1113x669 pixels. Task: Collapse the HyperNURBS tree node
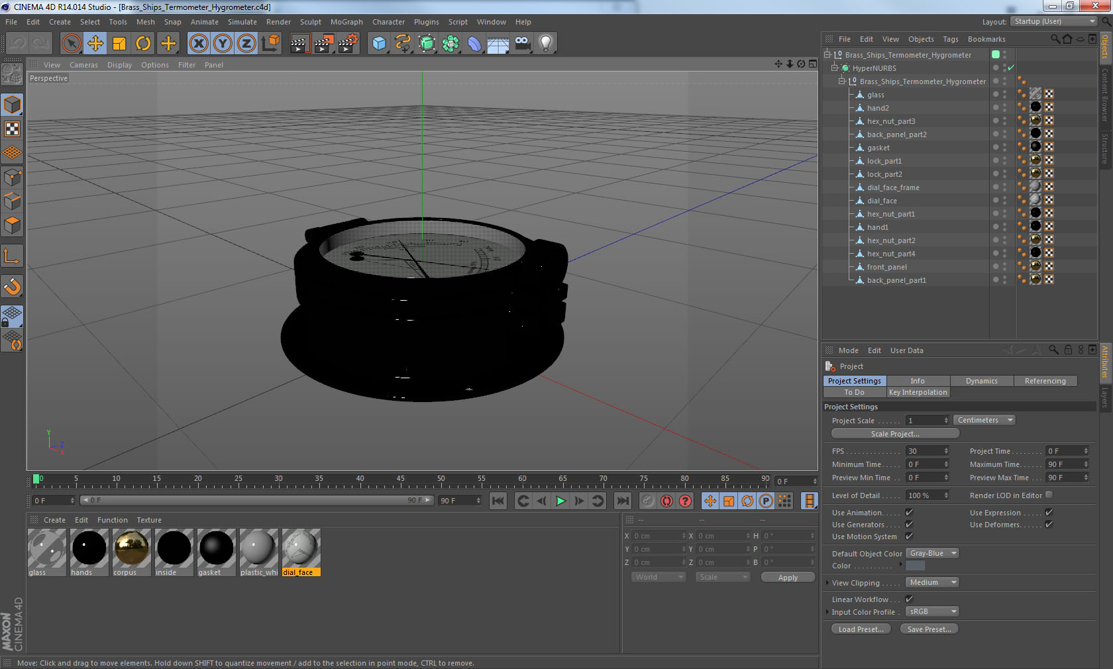(835, 68)
